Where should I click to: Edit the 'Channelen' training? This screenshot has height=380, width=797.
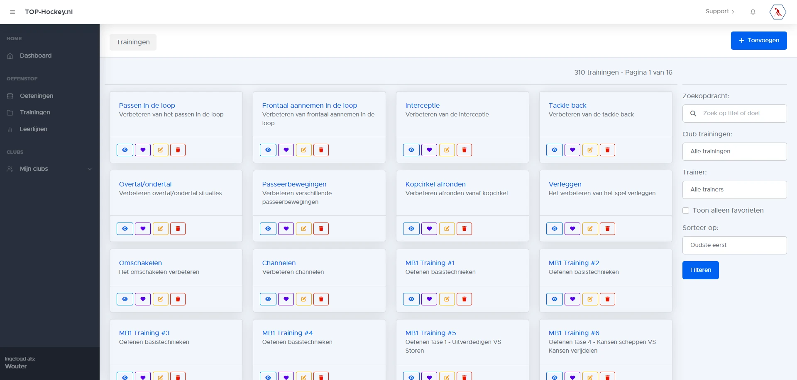pos(303,299)
